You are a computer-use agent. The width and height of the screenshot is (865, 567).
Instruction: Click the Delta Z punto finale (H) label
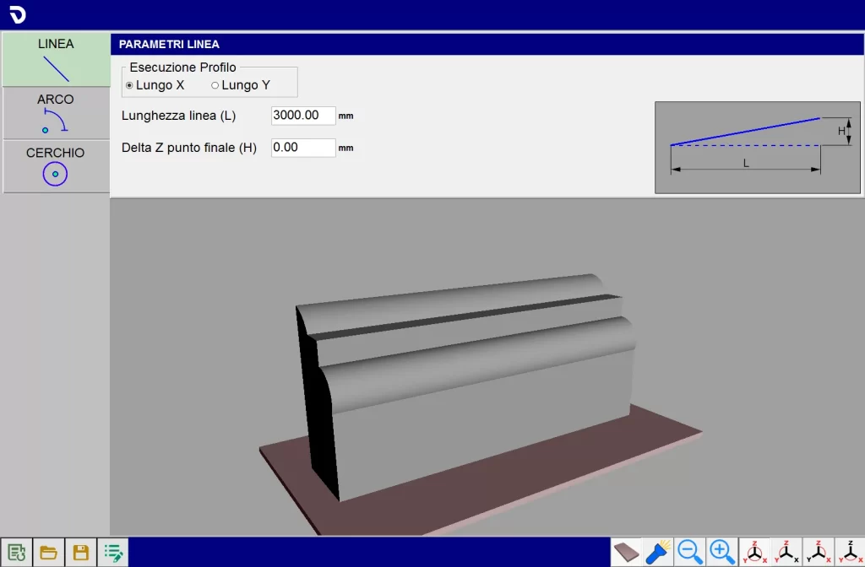pos(188,148)
